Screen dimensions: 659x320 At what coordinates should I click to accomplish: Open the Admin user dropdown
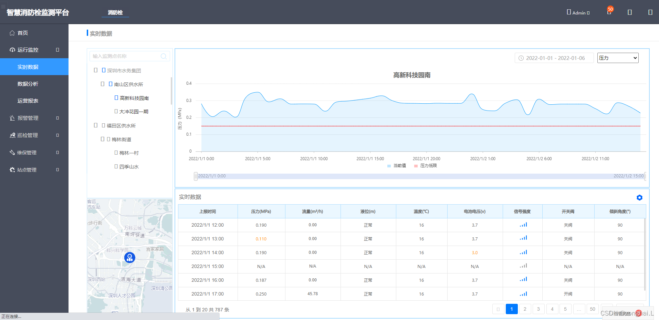(x=578, y=12)
